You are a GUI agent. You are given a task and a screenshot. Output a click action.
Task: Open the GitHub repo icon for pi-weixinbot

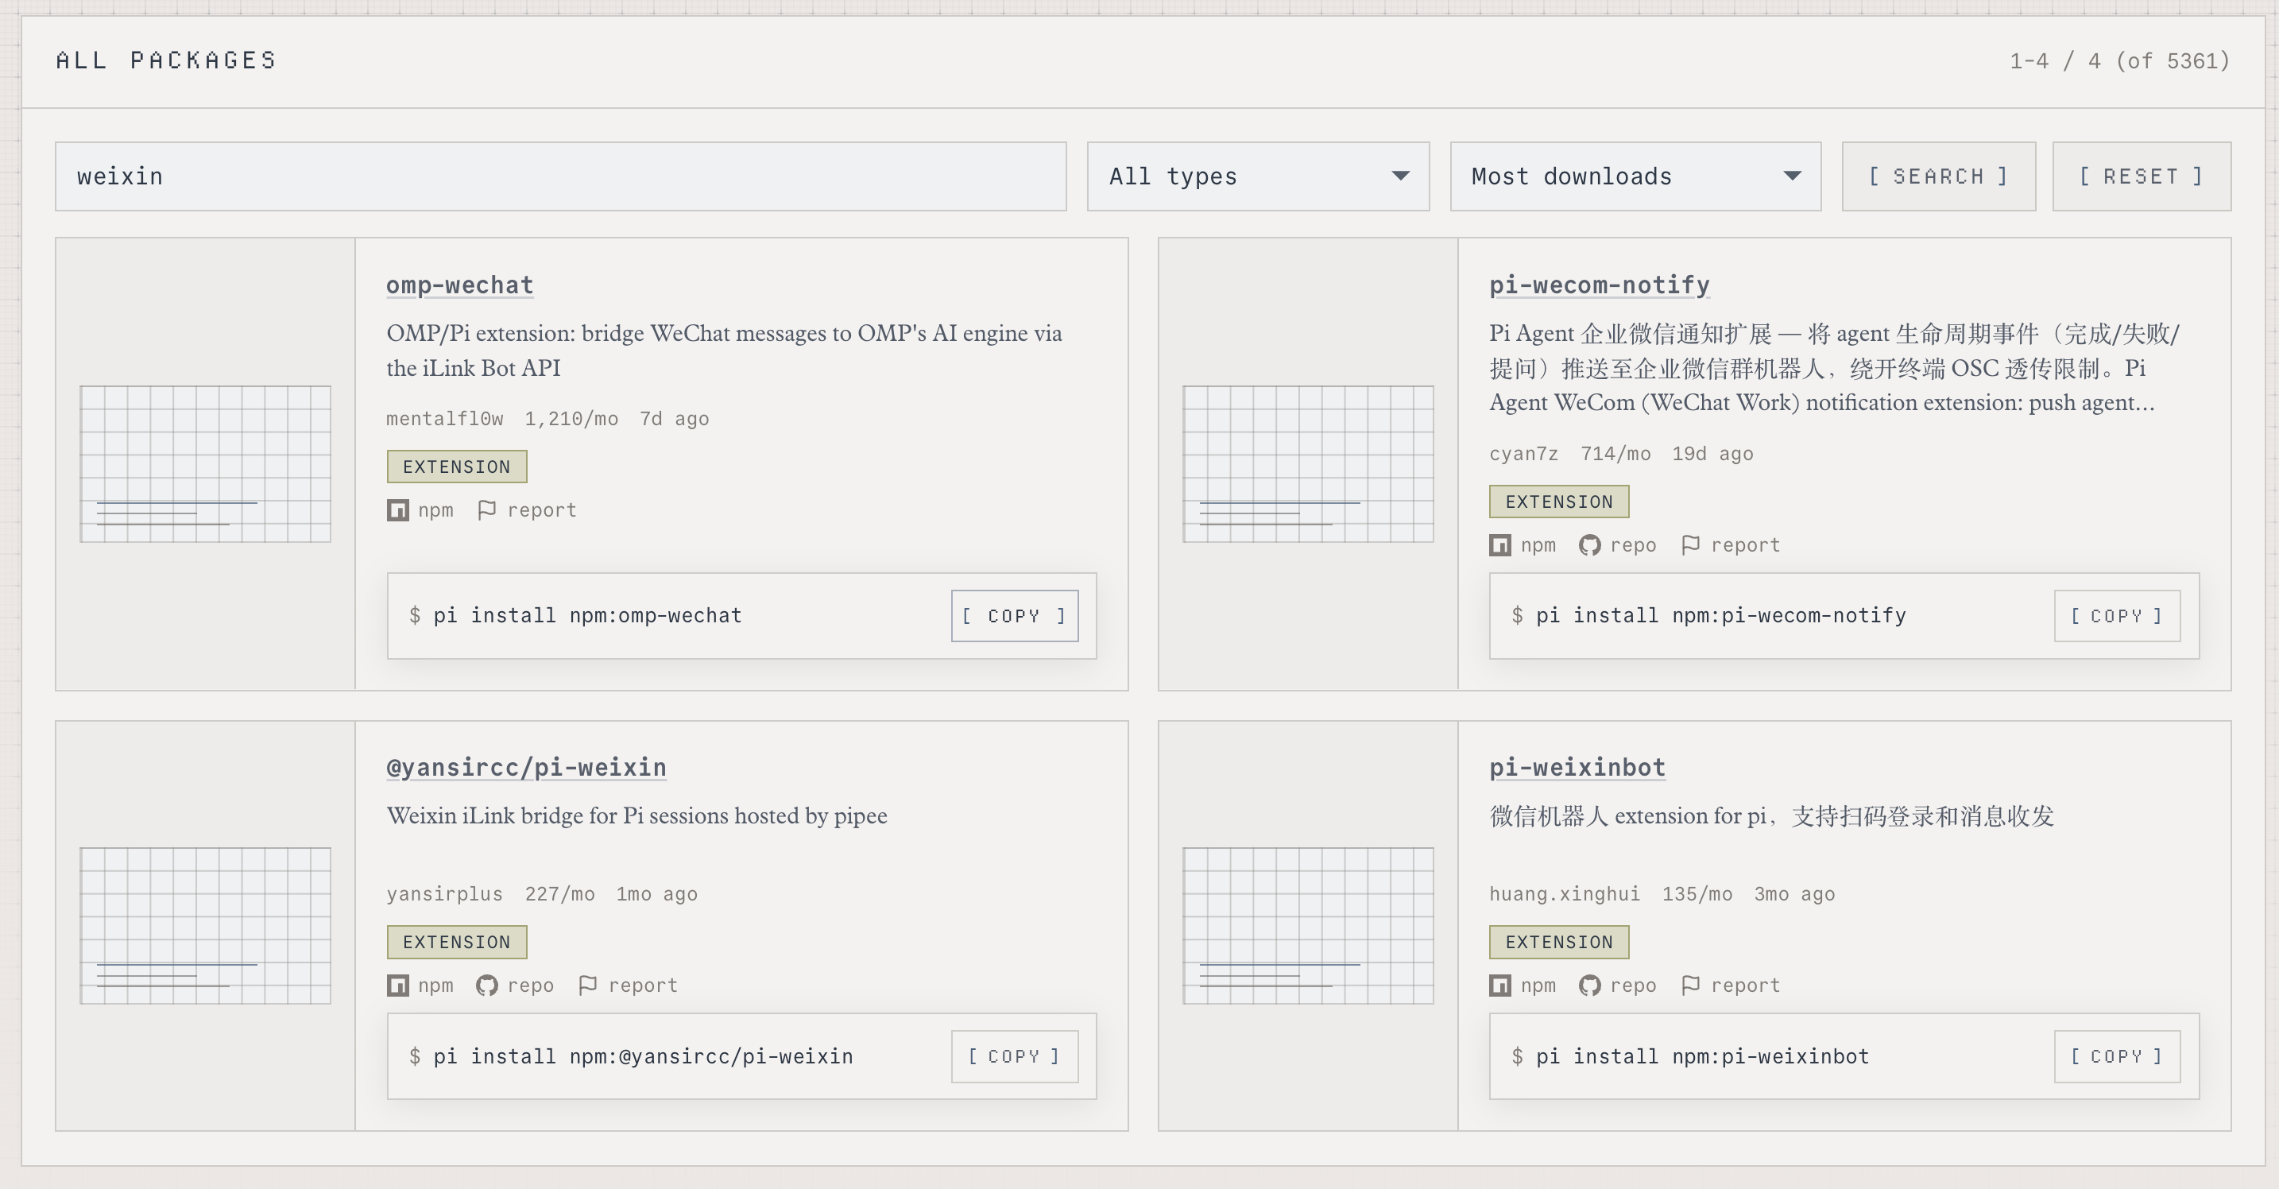(1590, 986)
